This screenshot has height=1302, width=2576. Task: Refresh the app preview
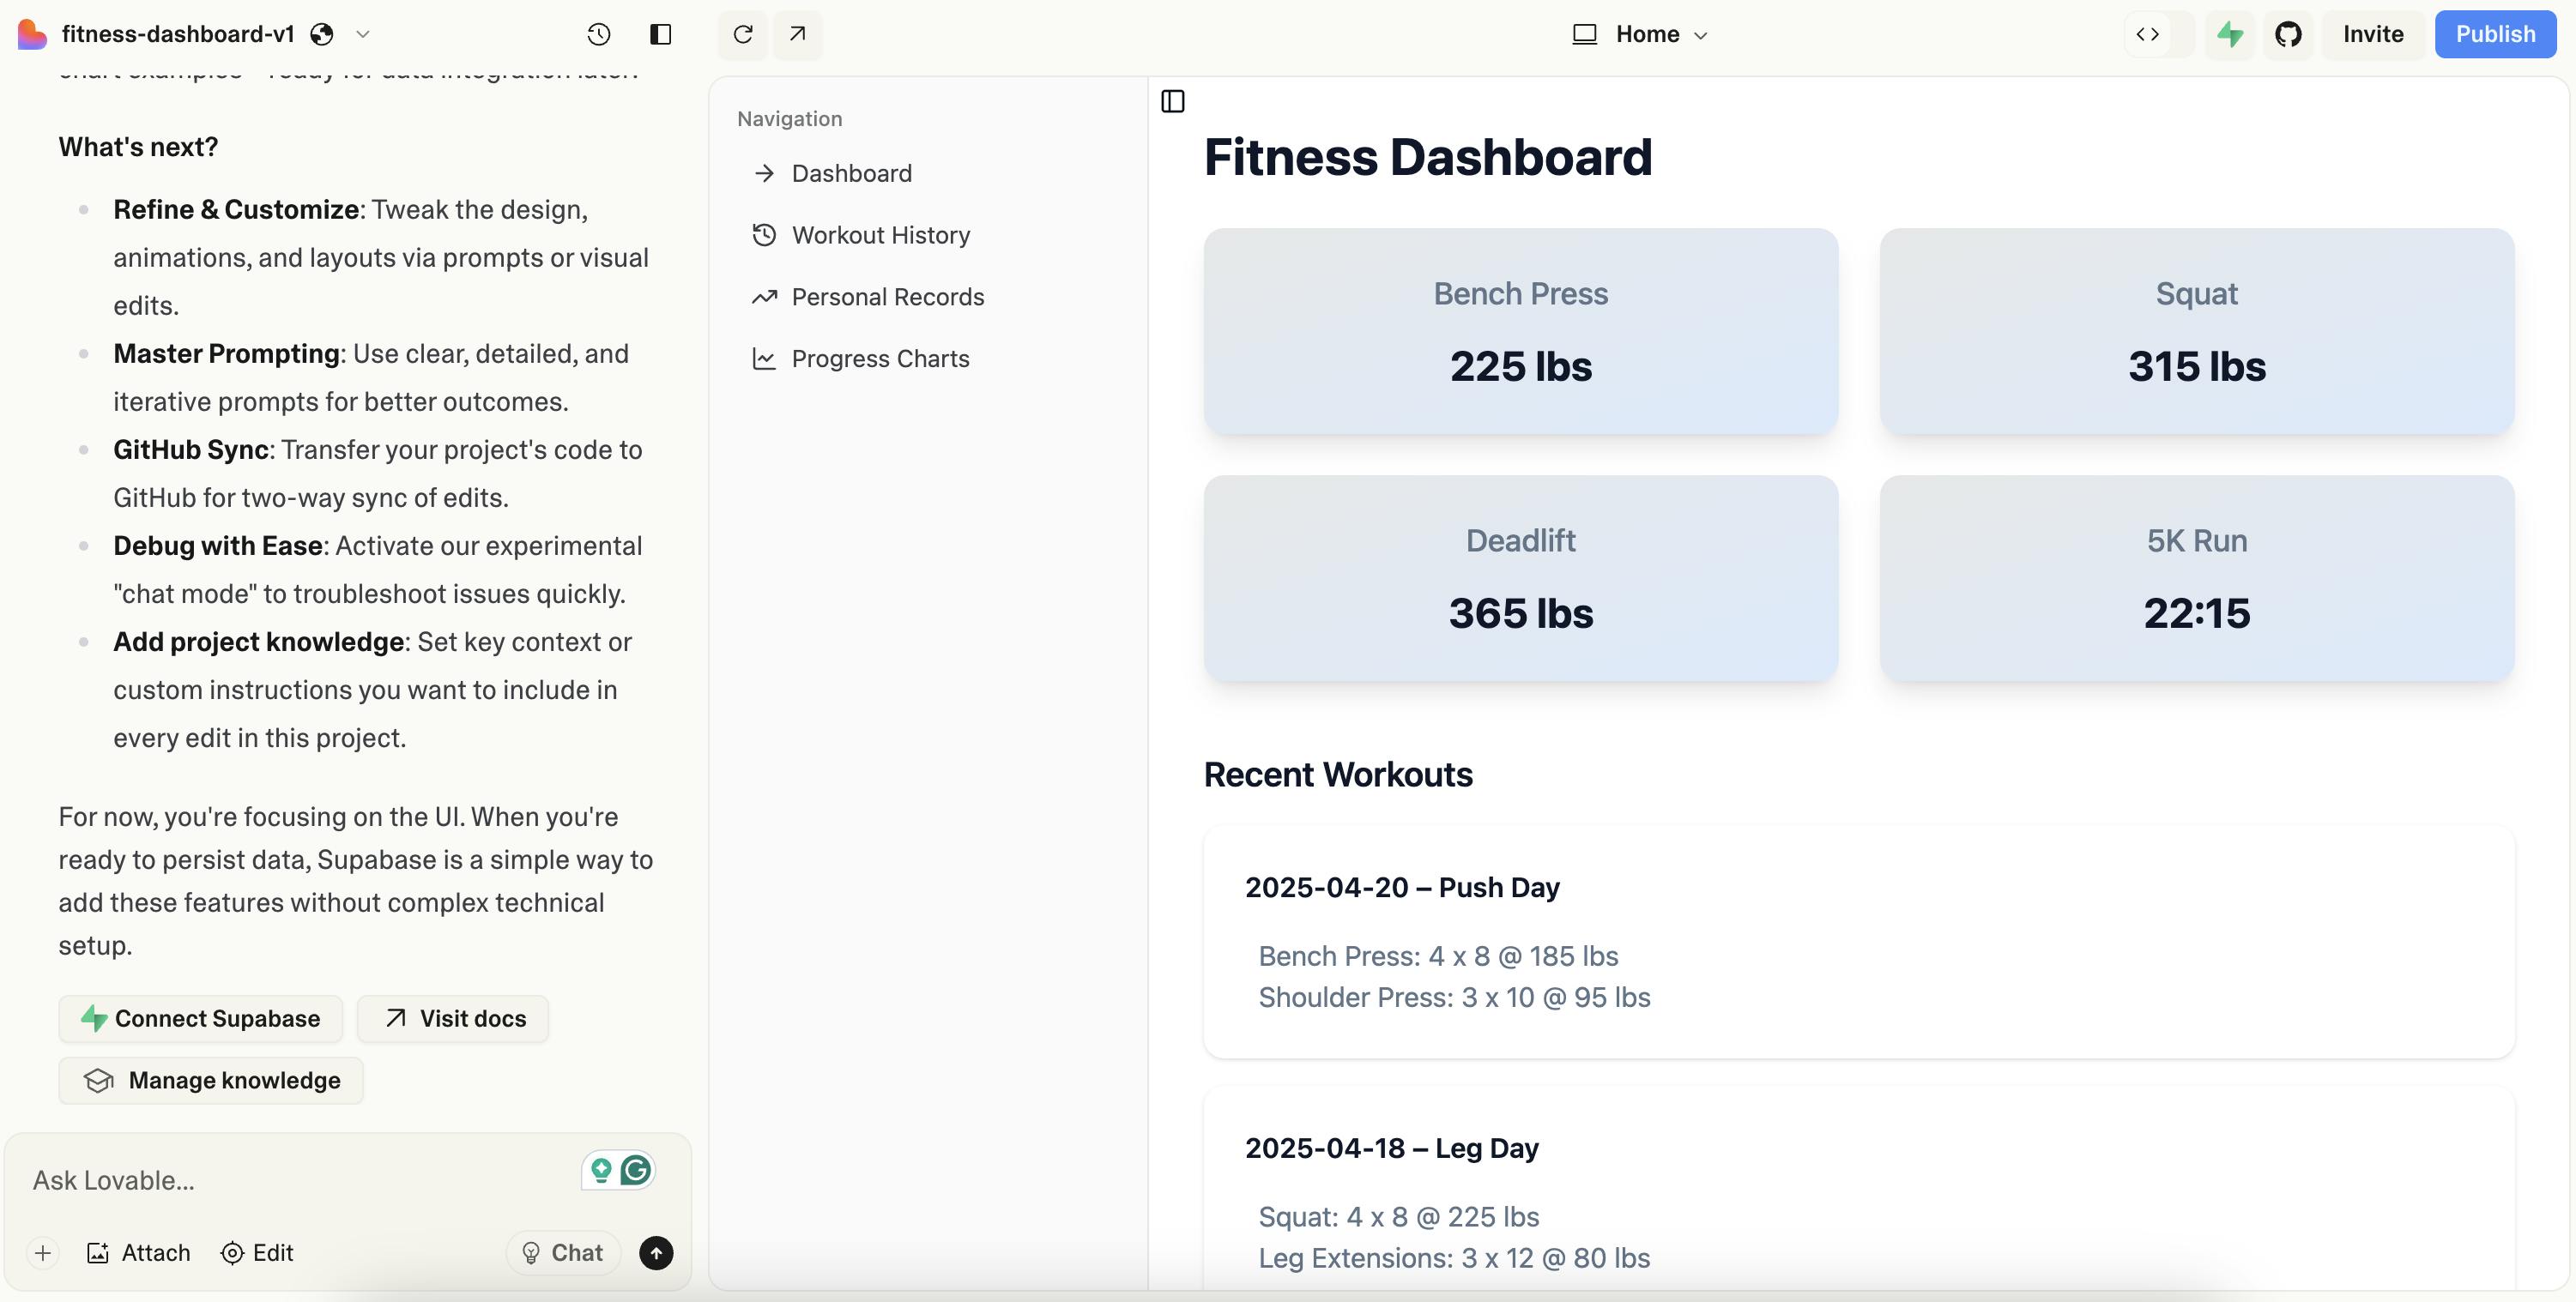tap(742, 34)
